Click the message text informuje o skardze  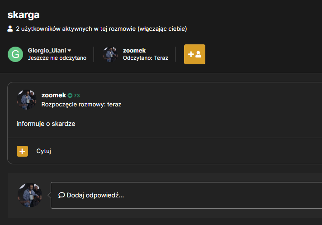pyautogui.click(x=46, y=124)
